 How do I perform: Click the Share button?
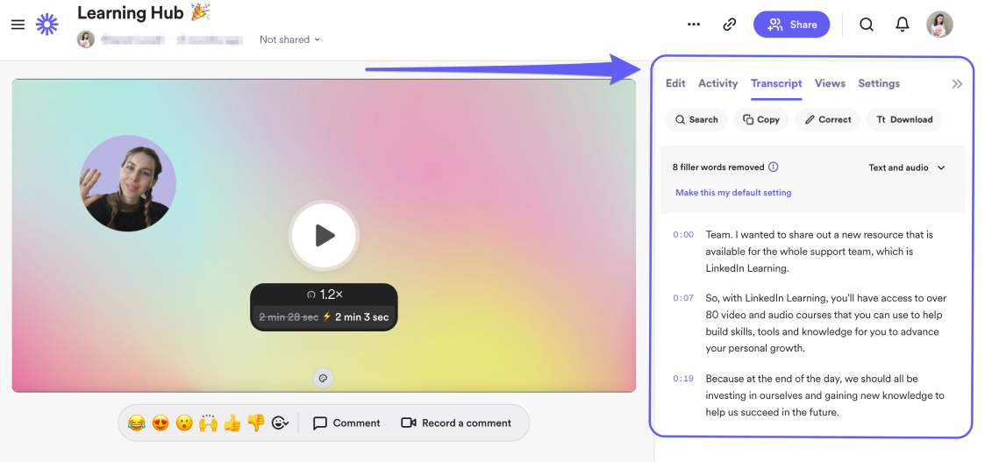point(791,25)
